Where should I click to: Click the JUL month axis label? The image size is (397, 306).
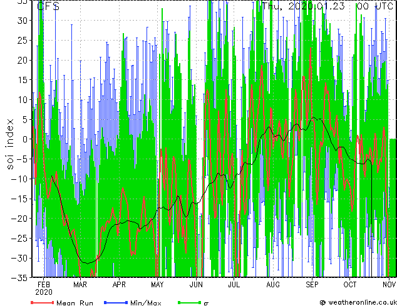coord(234,285)
